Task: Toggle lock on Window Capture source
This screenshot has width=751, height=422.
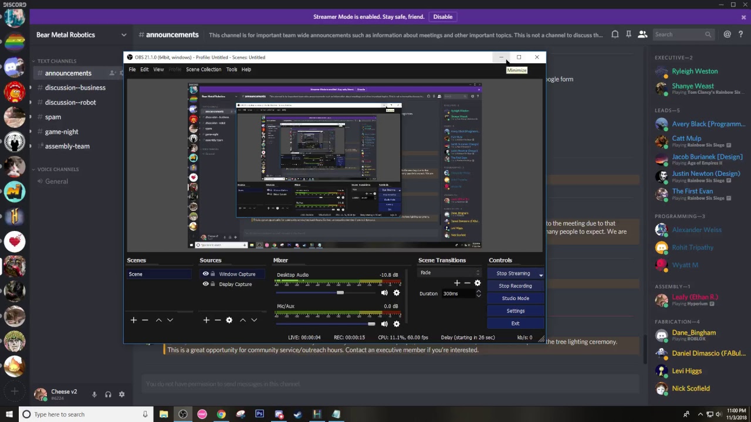Action: (212, 274)
